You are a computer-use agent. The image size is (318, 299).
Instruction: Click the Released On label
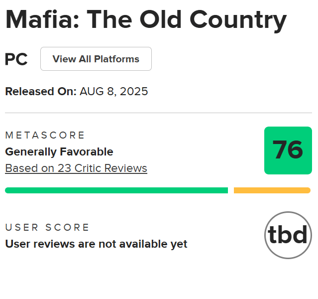41,91
